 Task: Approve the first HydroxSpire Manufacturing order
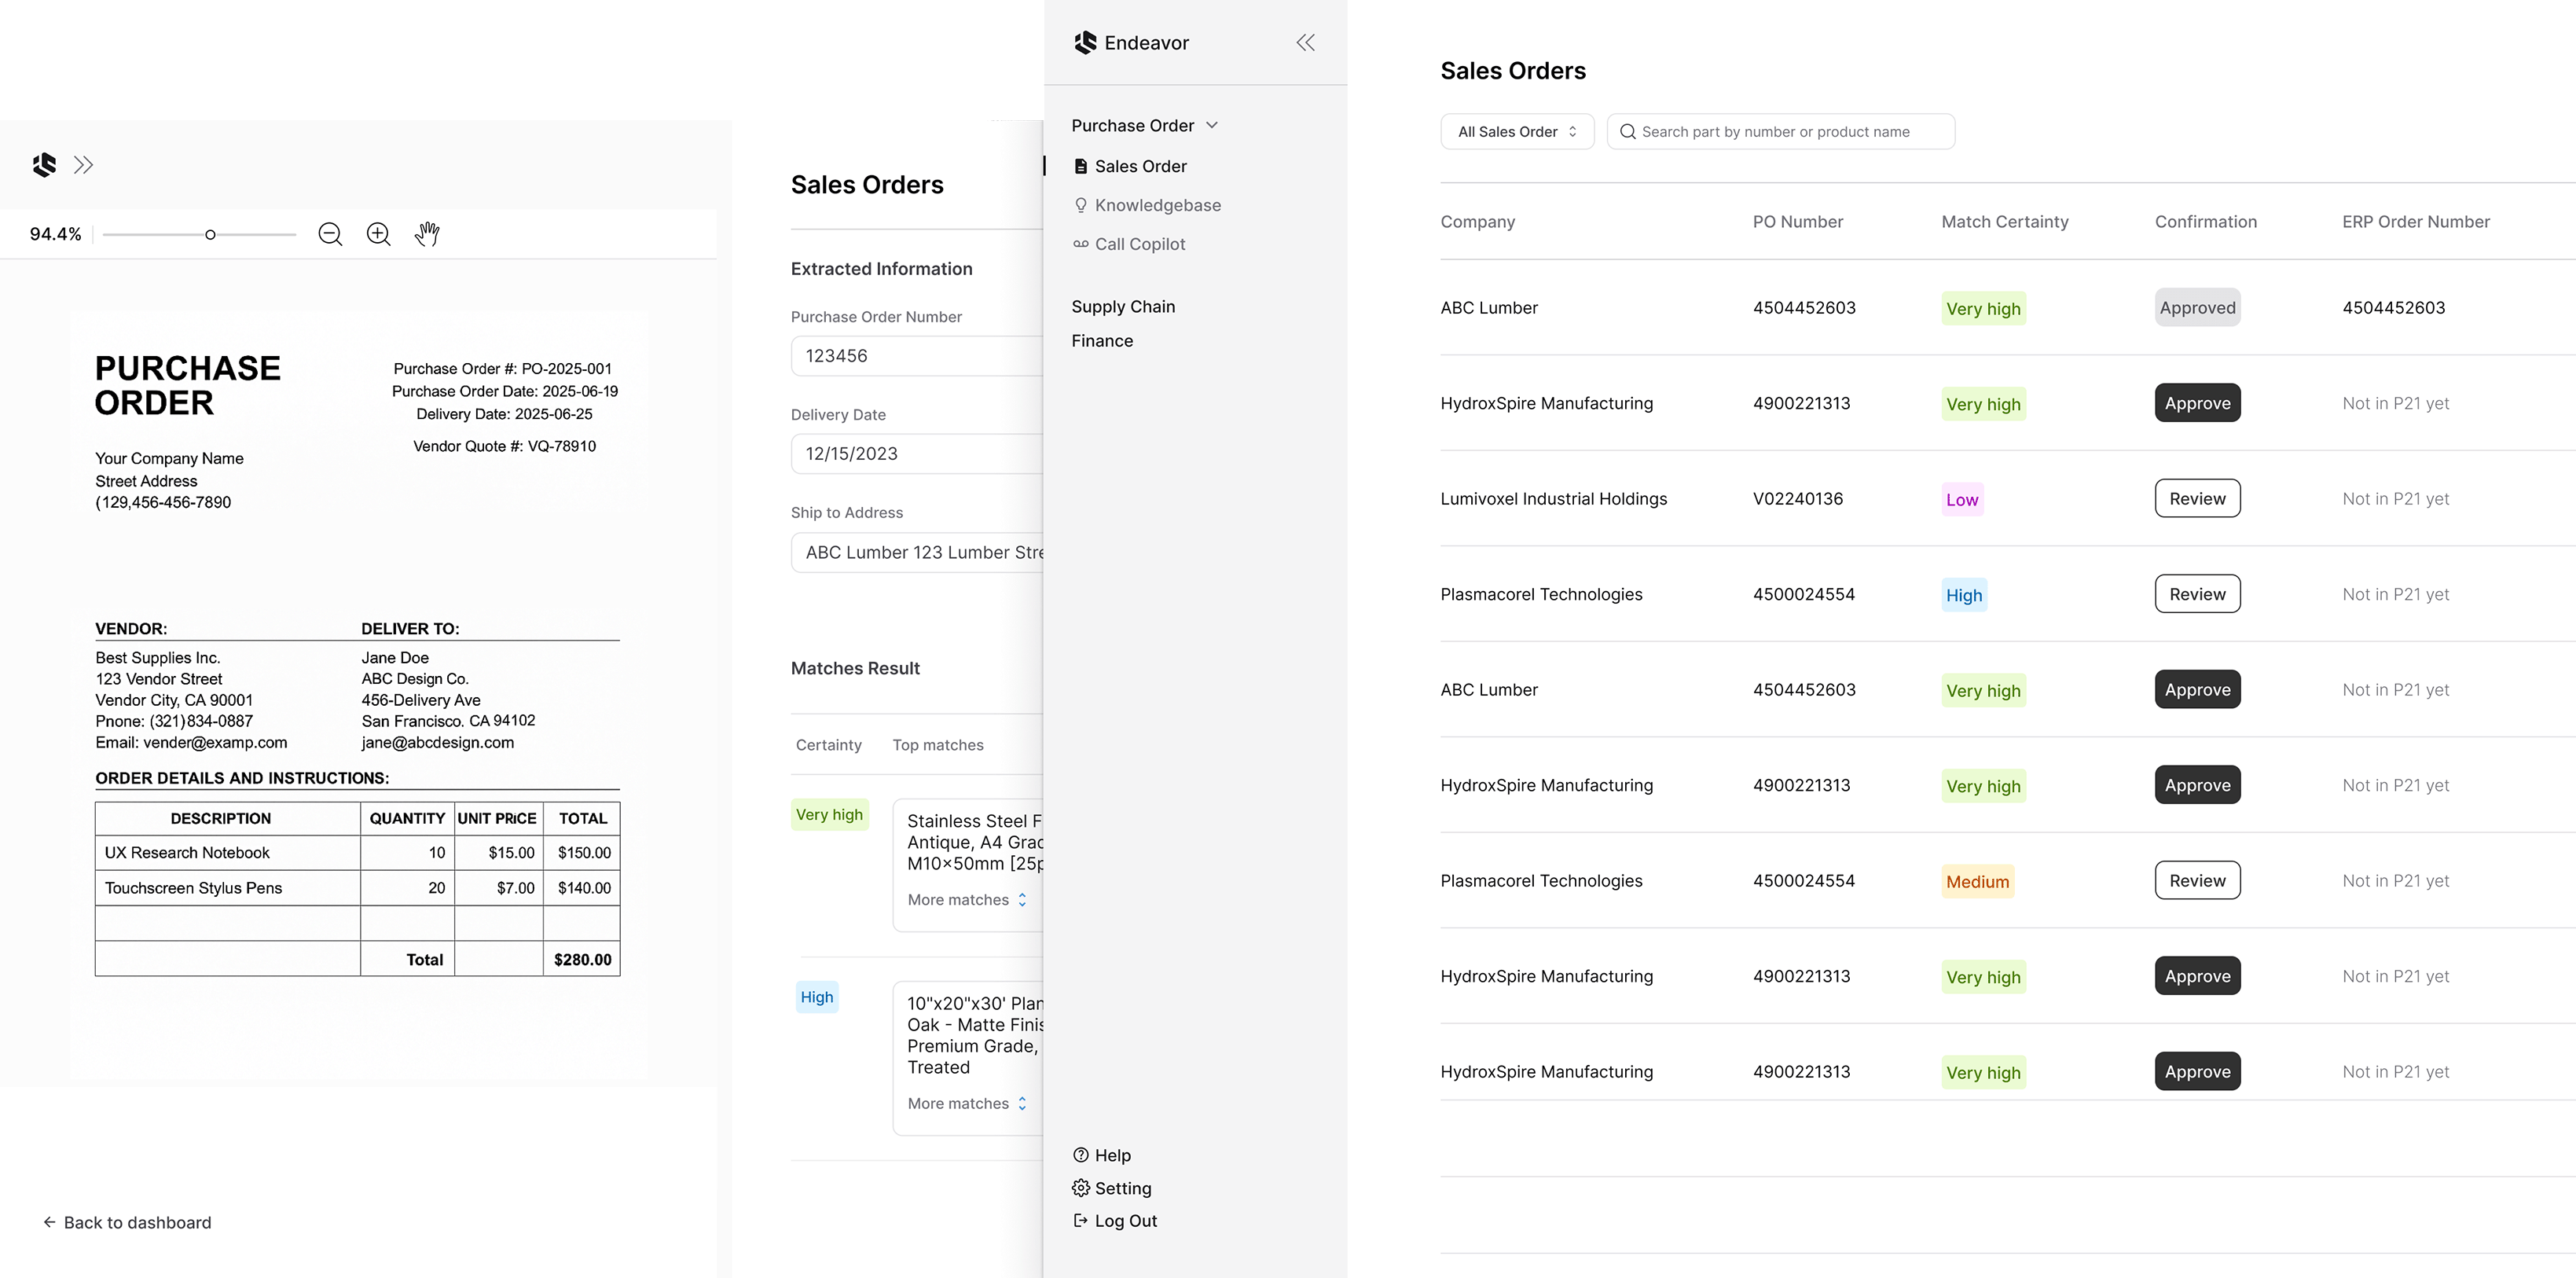point(2197,403)
